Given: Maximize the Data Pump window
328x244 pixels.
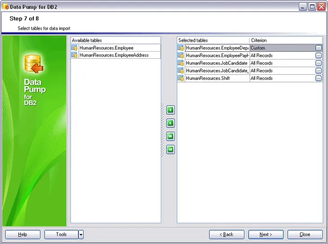Looking at the screenshot, I should [312, 7].
